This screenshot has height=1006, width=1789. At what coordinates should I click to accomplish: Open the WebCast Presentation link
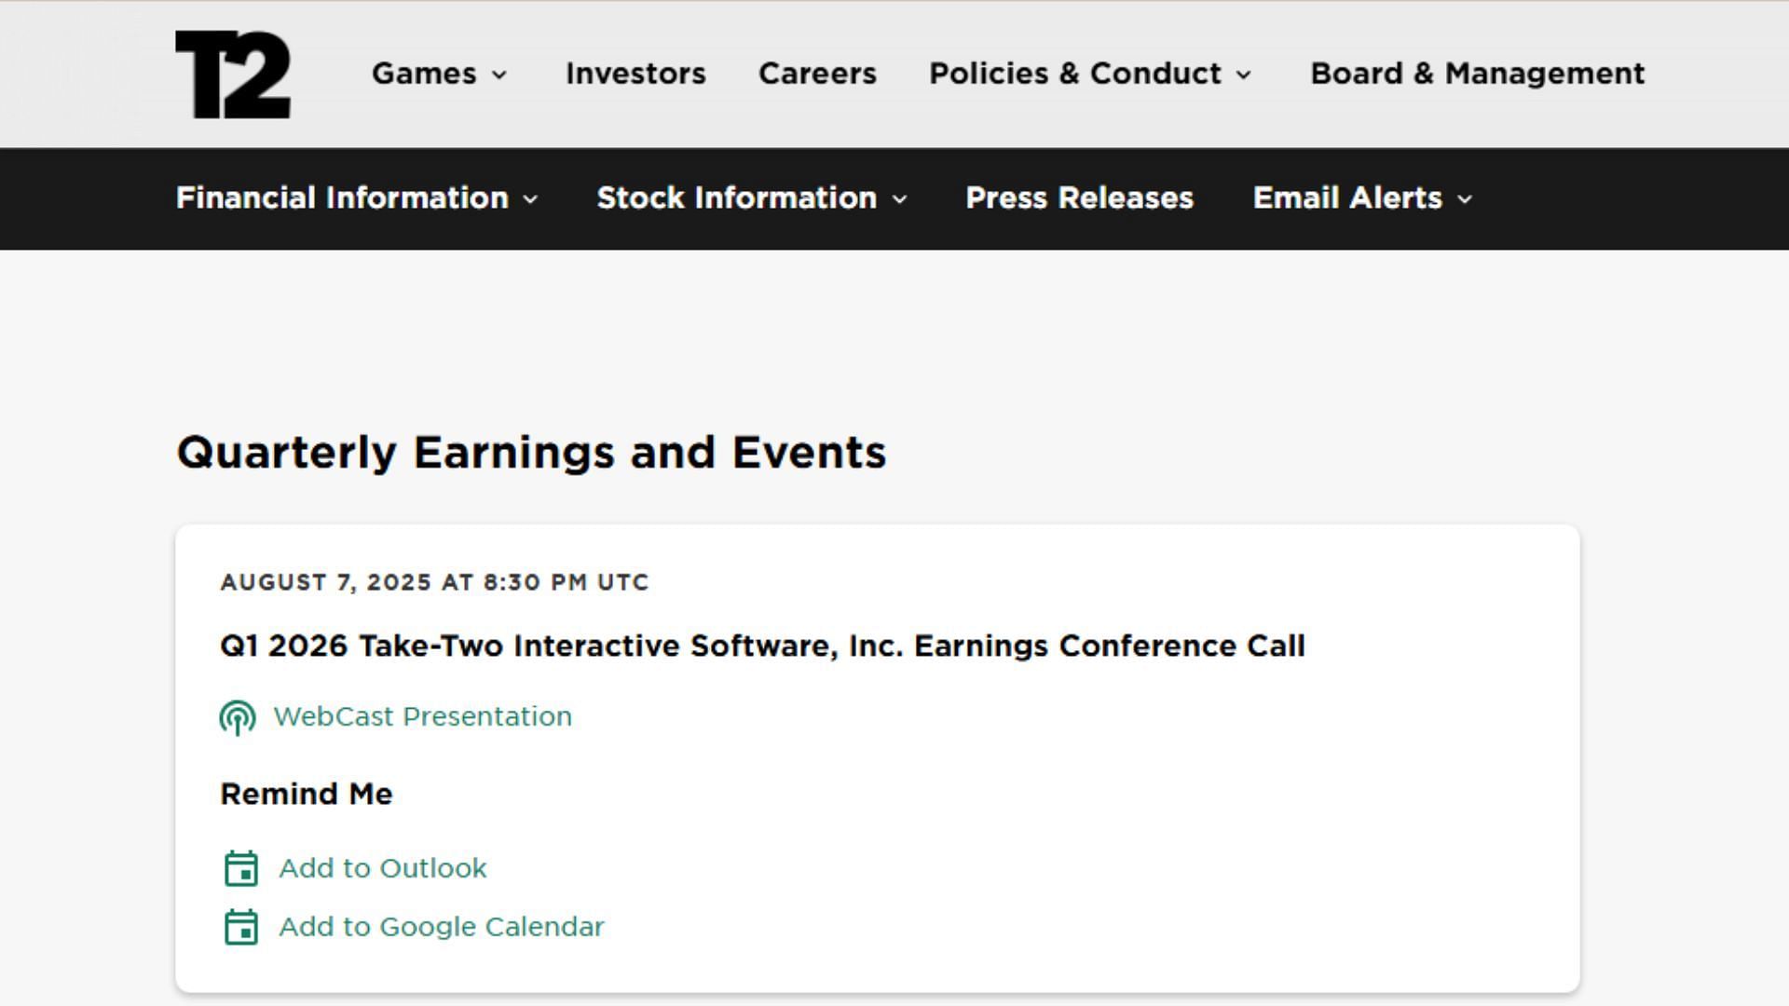[422, 716]
